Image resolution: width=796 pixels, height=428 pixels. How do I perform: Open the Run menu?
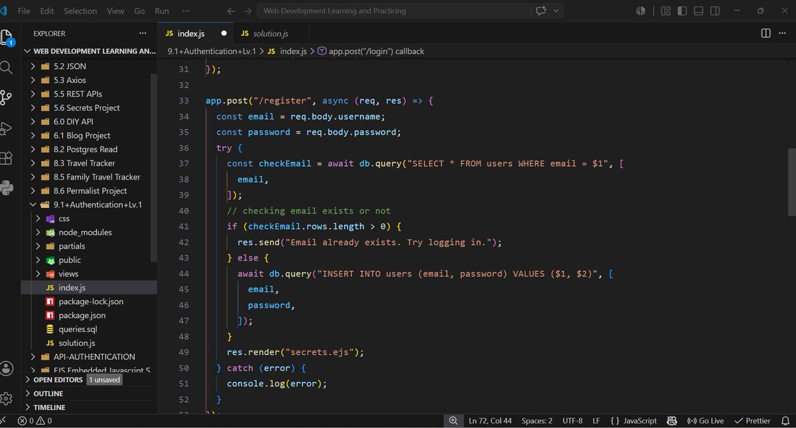tap(161, 11)
